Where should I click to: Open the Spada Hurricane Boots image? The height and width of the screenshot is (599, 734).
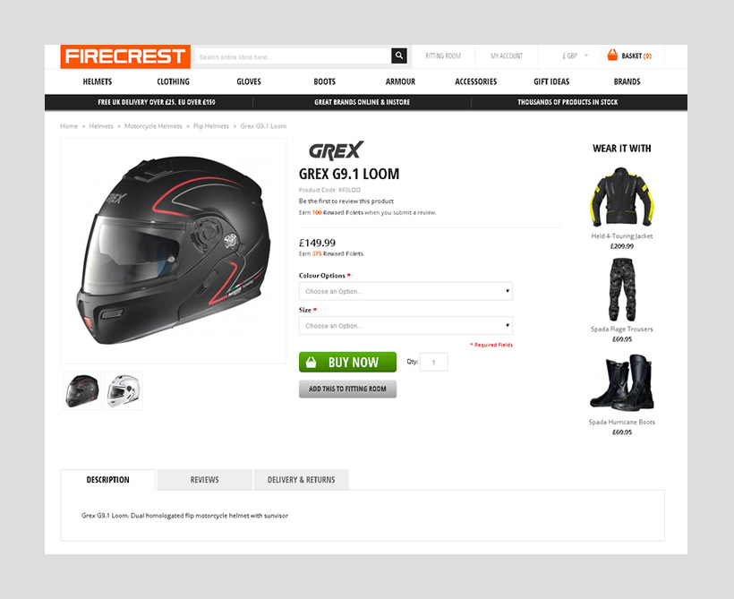(x=621, y=383)
